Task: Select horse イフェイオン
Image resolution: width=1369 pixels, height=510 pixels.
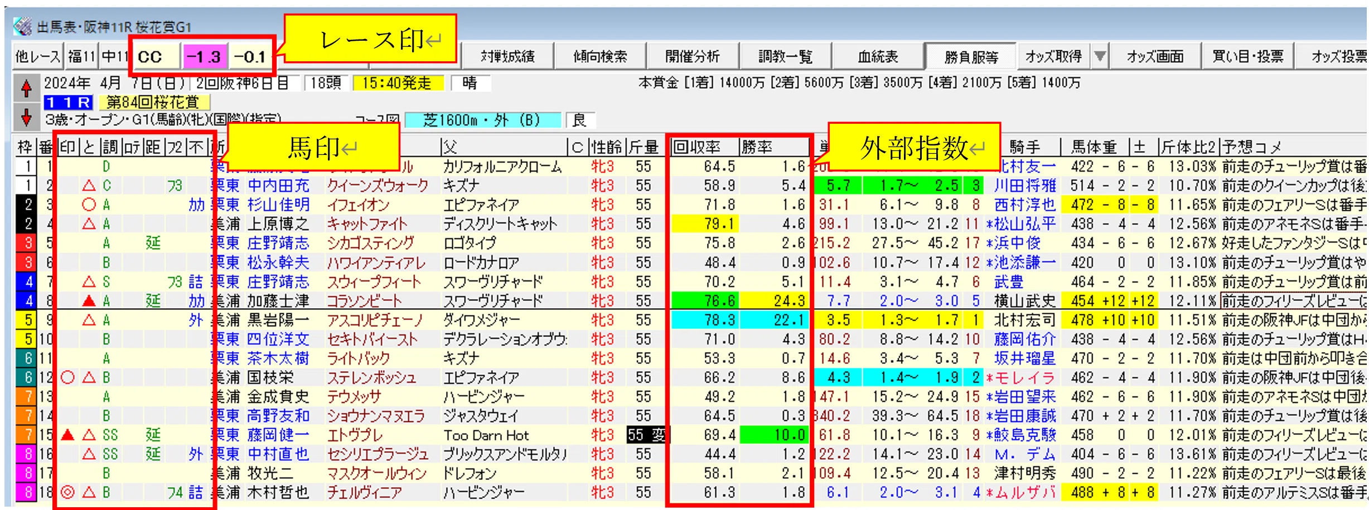Action: [x=358, y=205]
